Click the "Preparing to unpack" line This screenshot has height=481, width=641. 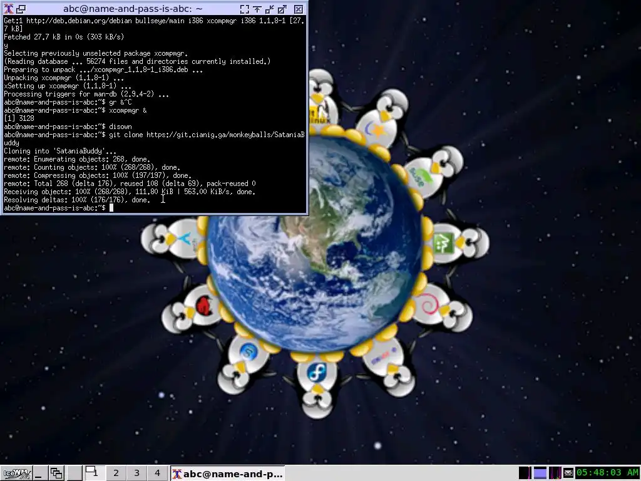click(x=103, y=70)
